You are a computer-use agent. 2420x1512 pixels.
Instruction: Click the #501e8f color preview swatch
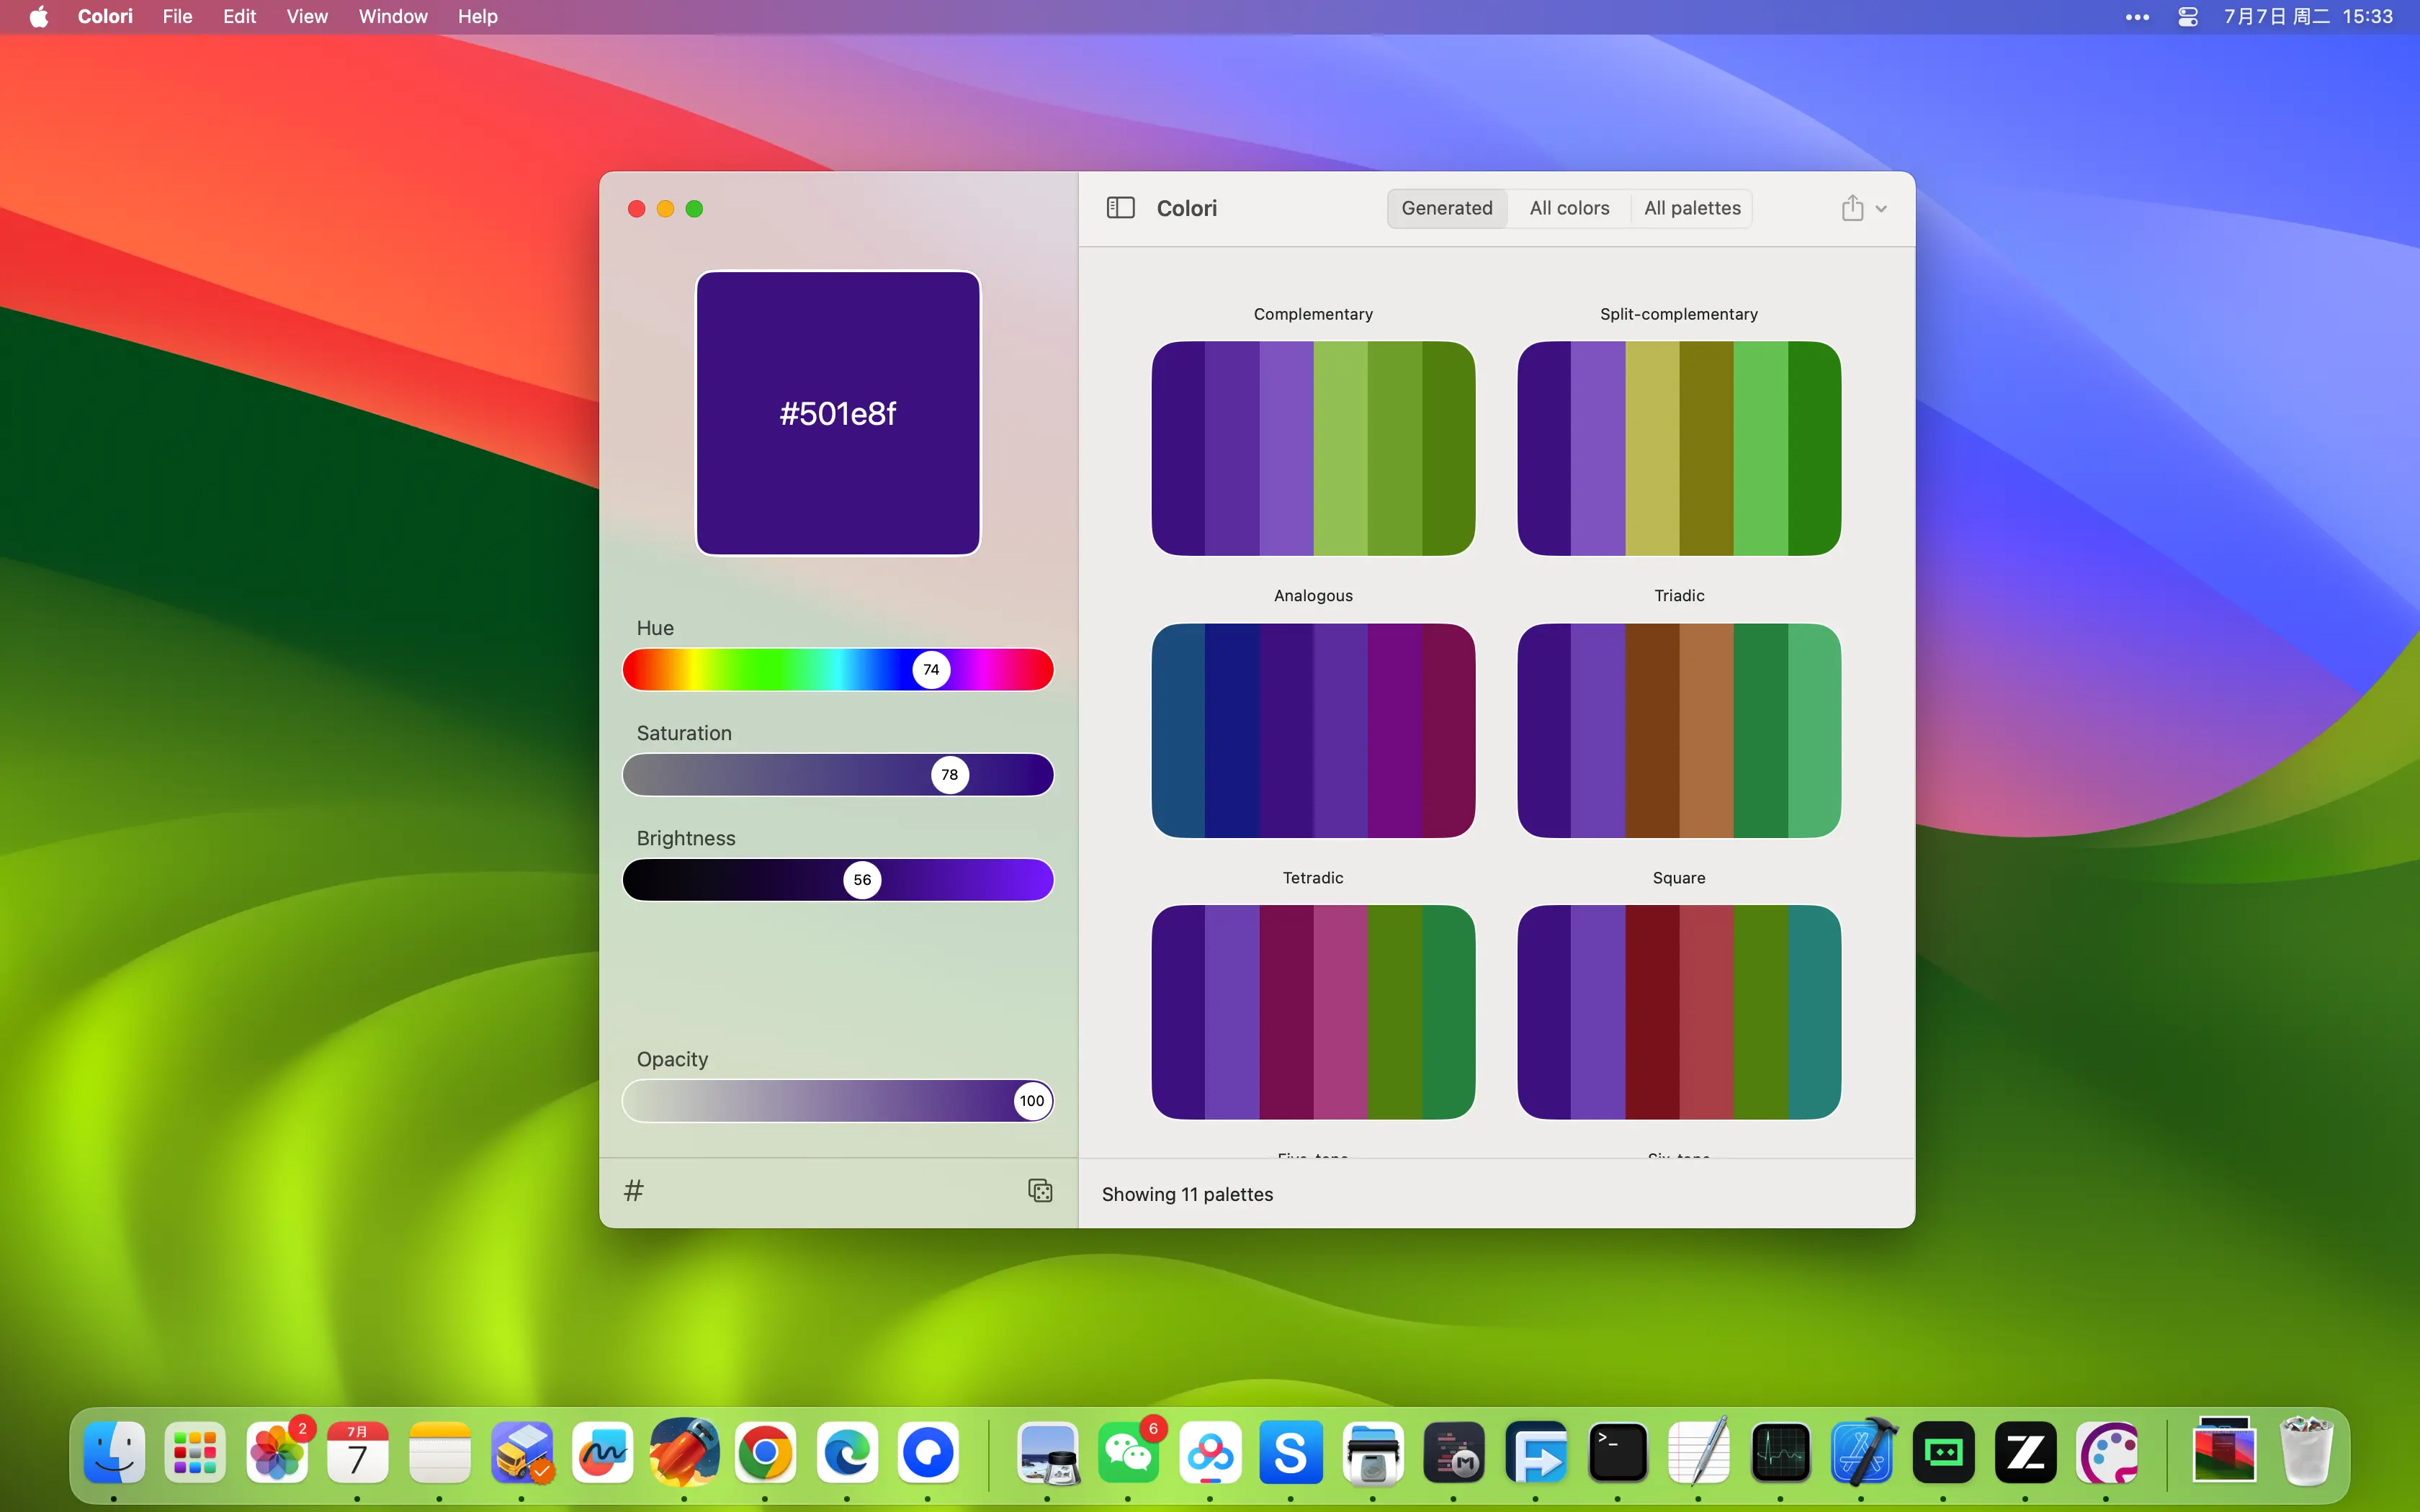tap(838, 413)
